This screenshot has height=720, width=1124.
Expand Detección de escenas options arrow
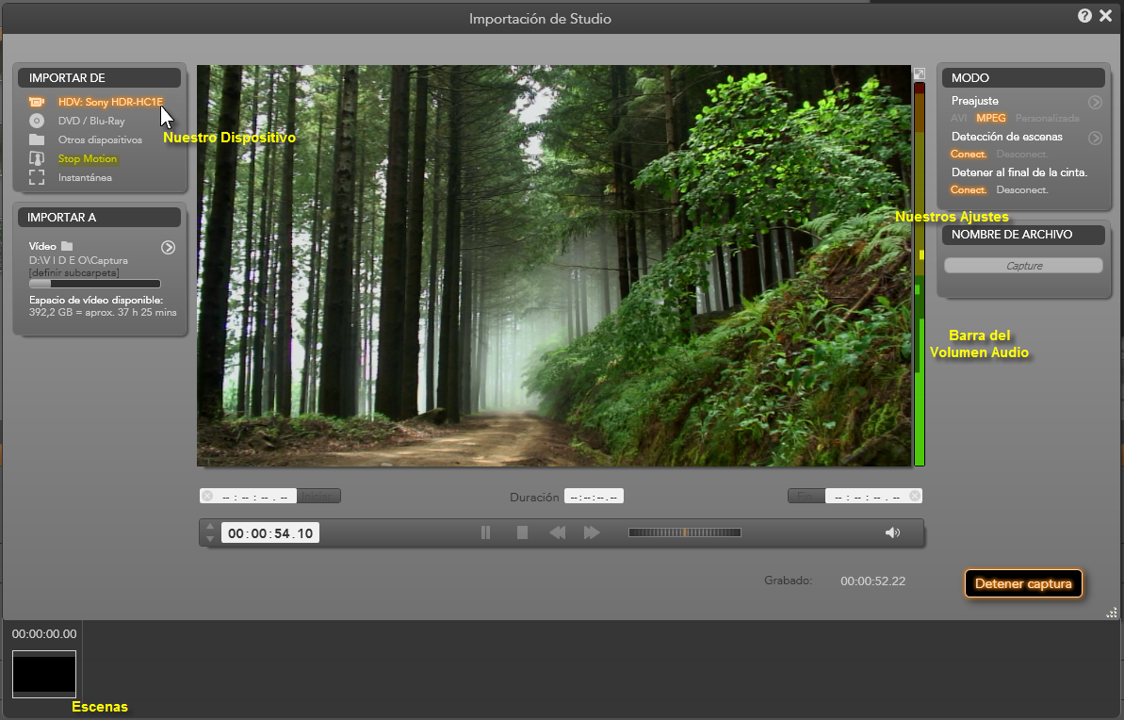point(1095,138)
